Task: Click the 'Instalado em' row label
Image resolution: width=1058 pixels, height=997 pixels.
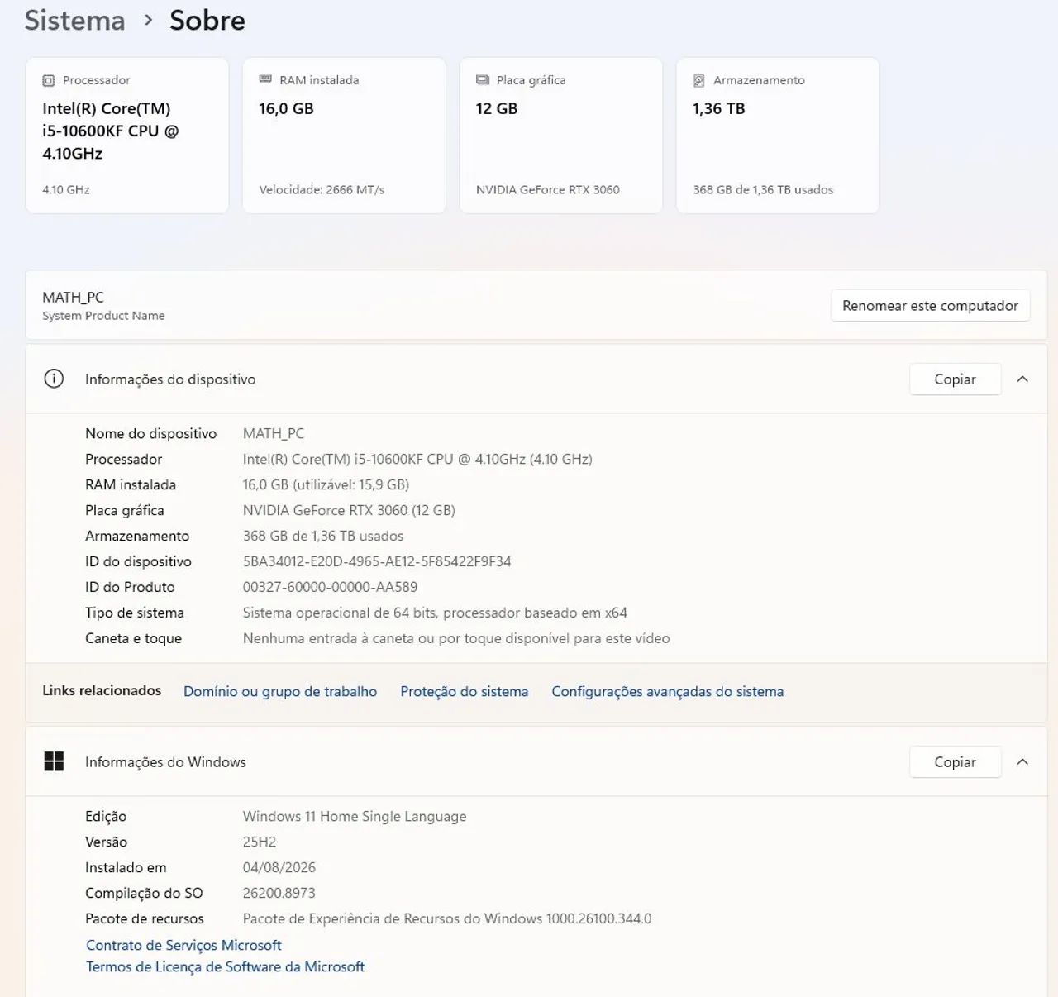Action: coord(126,867)
